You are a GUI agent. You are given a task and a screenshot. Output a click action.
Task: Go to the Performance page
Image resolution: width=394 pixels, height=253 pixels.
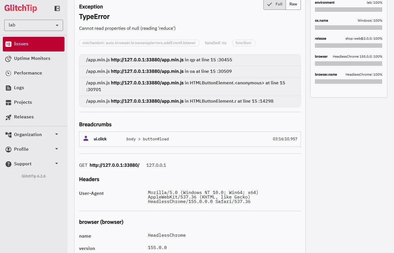pyautogui.click(x=33, y=73)
